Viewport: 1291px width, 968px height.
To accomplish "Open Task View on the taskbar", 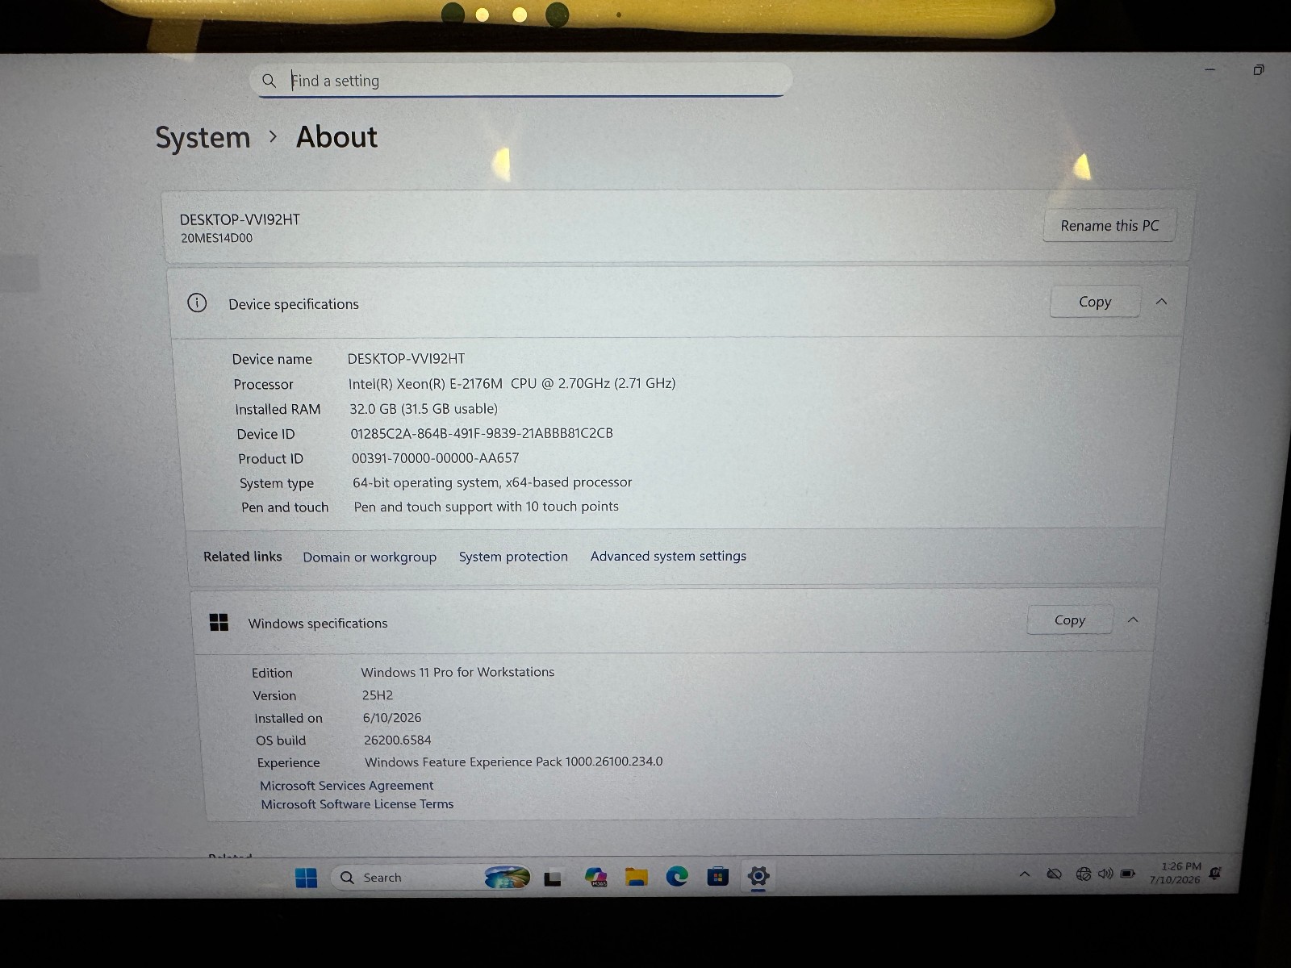I will tap(553, 878).
